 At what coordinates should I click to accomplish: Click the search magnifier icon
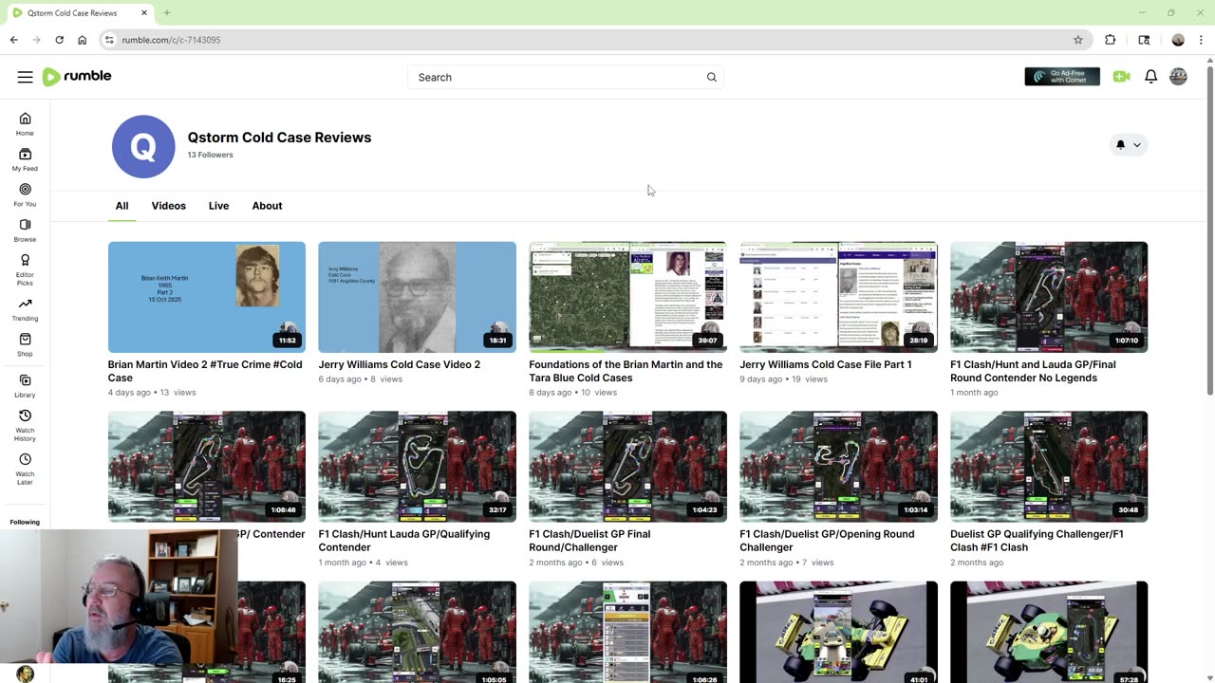pos(711,78)
